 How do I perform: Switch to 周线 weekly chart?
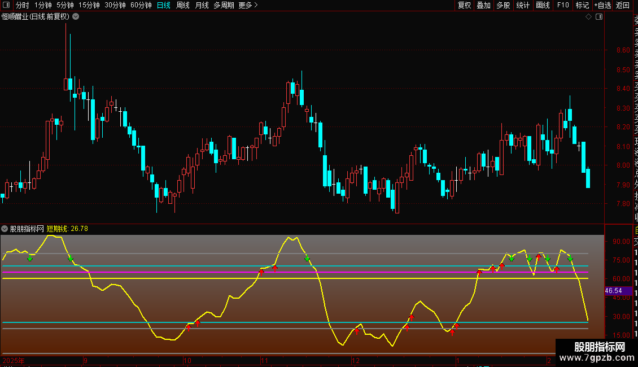point(183,5)
